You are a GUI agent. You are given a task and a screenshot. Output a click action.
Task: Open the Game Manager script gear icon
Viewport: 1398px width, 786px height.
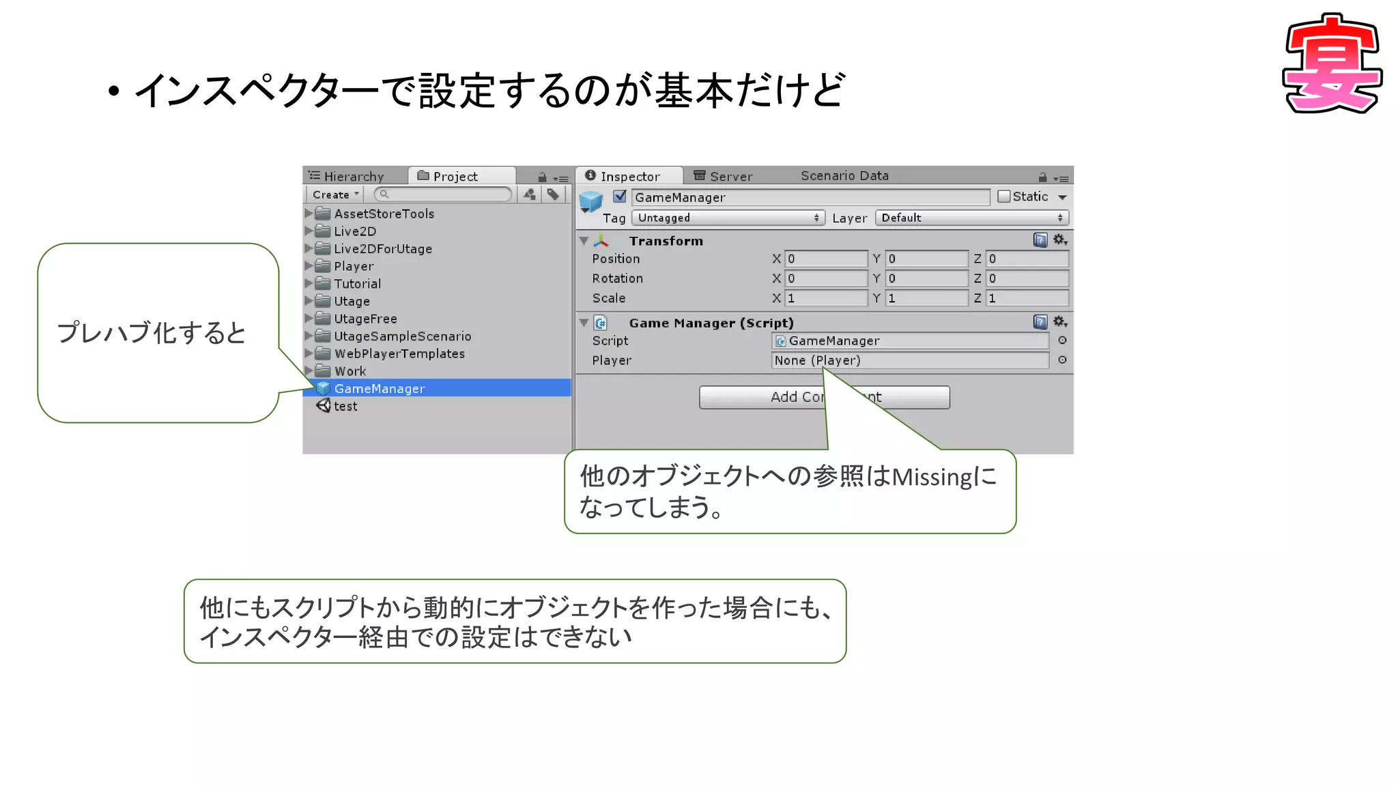(x=1059, y=321)
